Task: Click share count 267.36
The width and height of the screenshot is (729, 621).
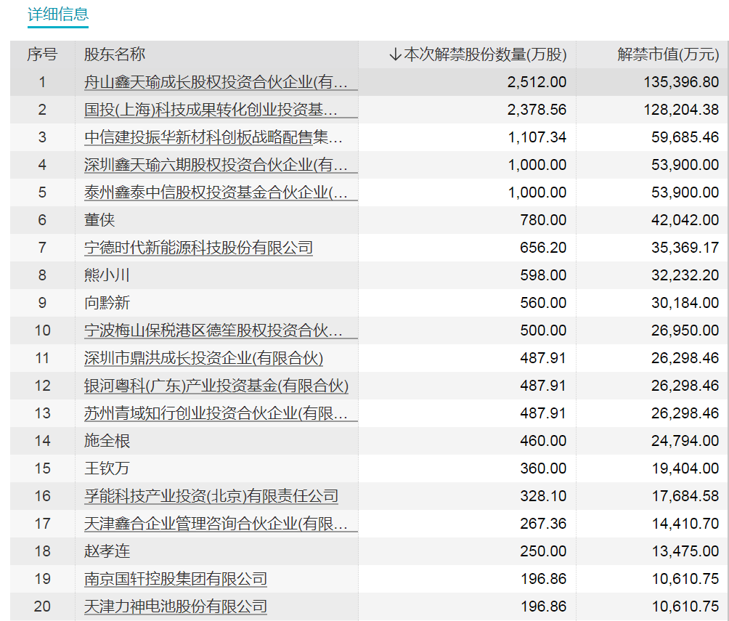Action: pos(544,524)
